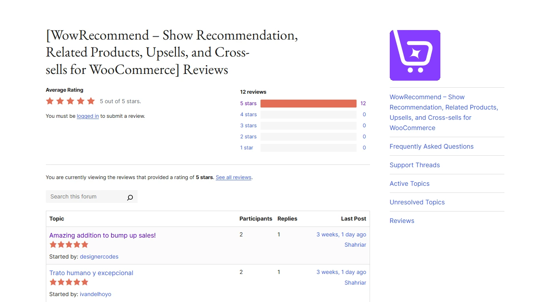Go to "Support Threads" in sidebar
This screenshot has height=302, width=538.
[415, 165]
